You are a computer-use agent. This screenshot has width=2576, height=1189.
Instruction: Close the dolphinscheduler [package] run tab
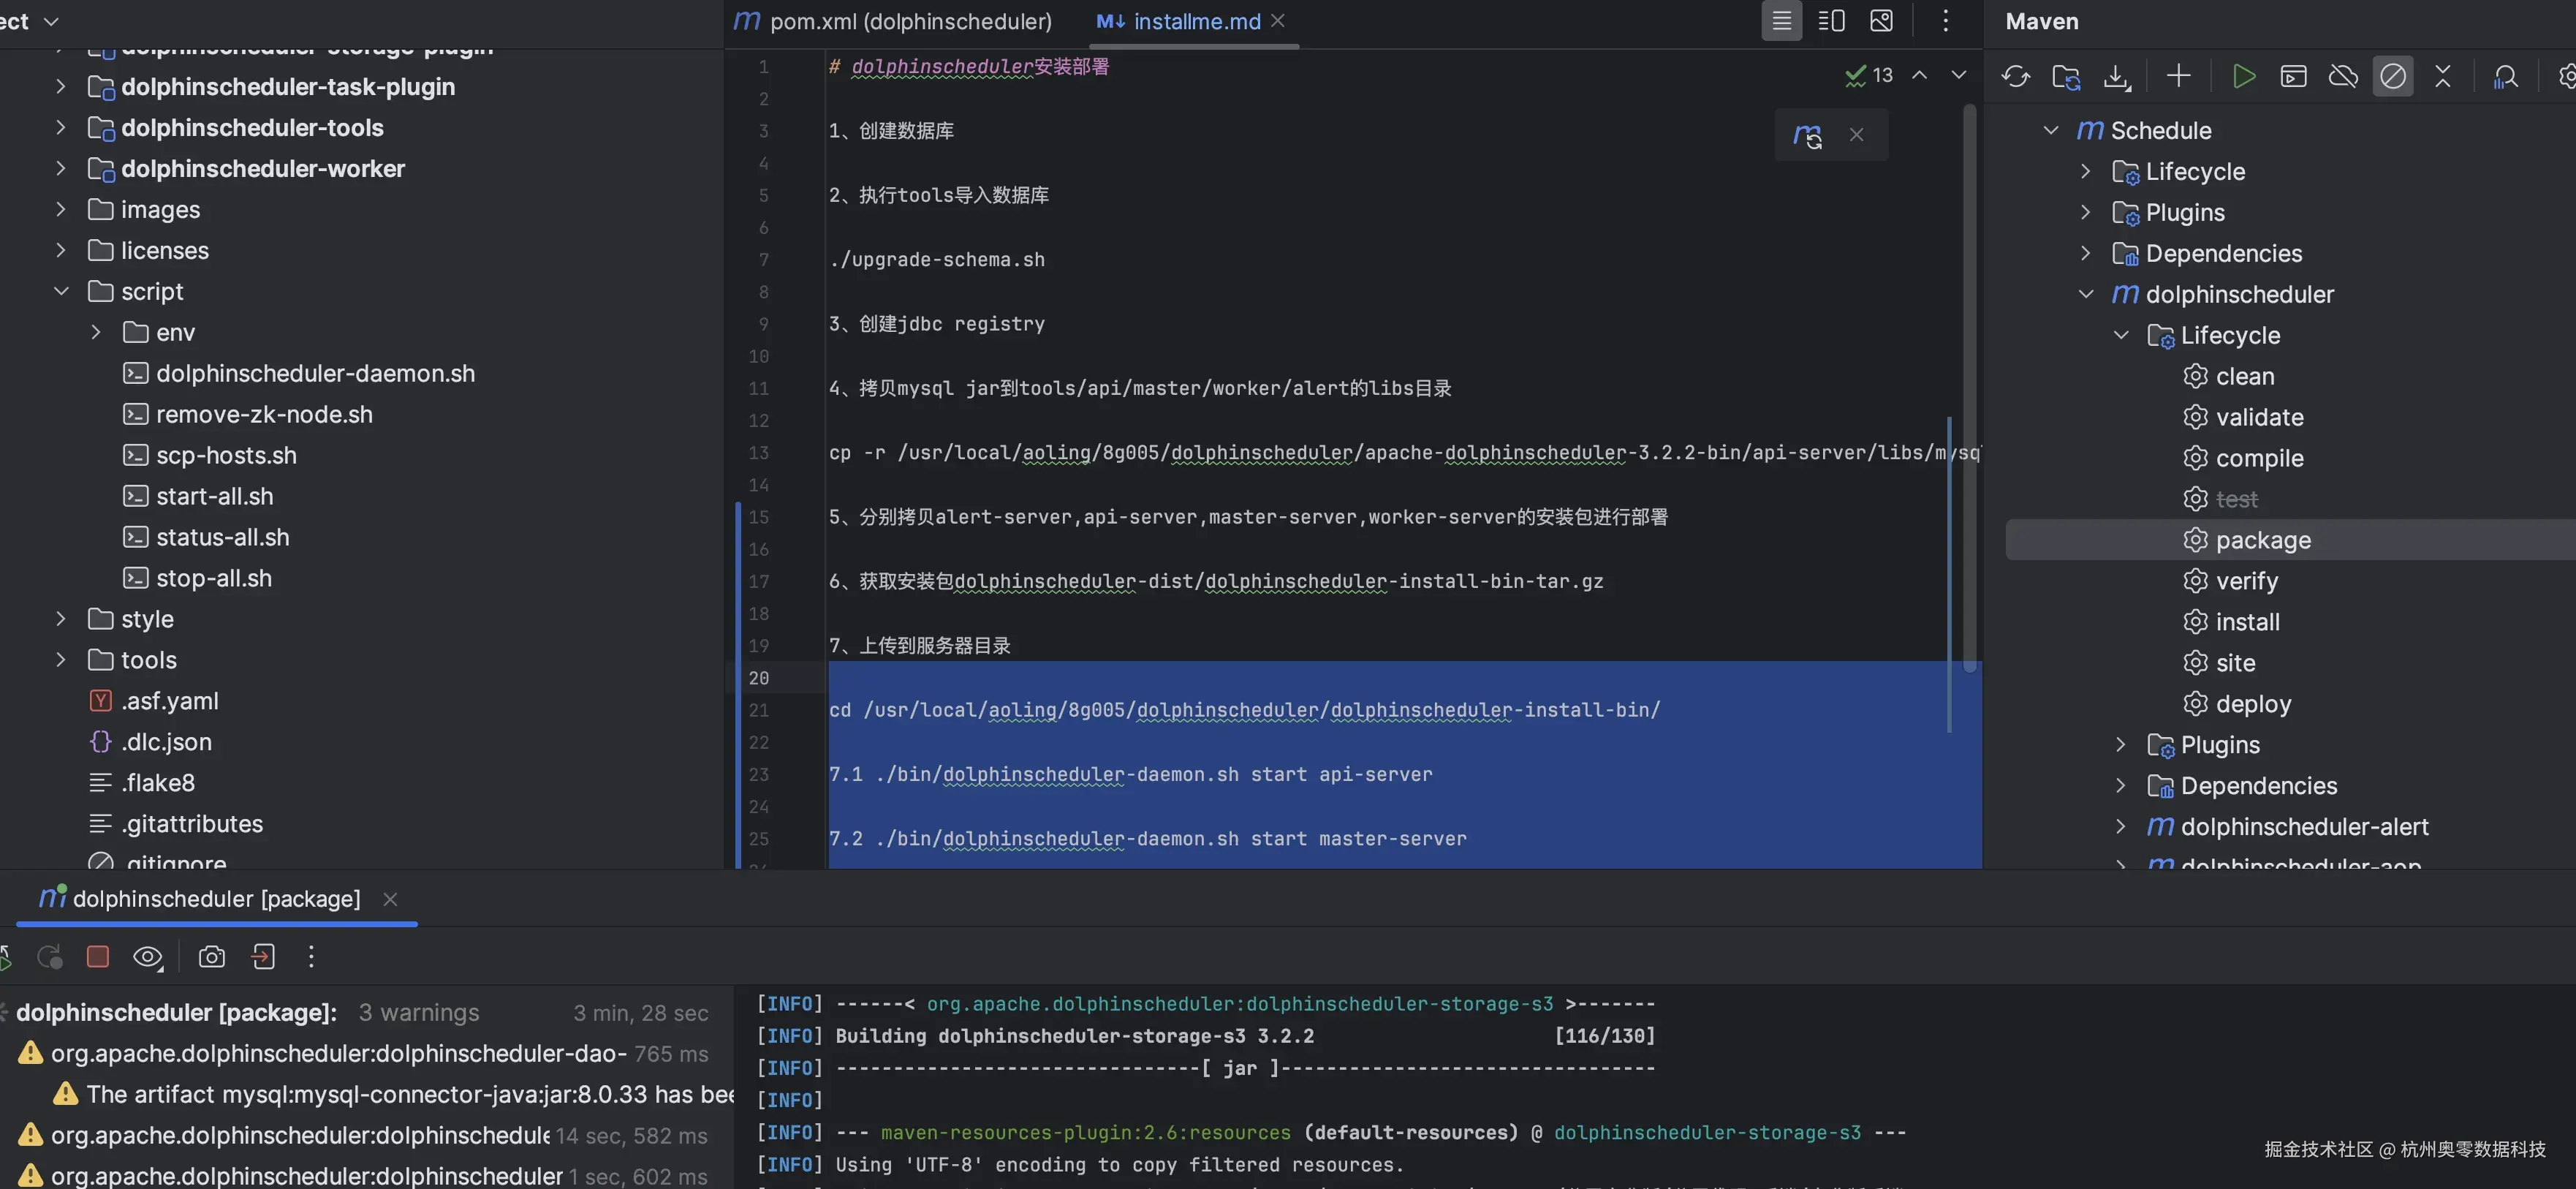coord(390,899)
